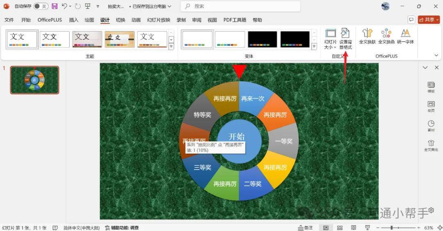Switch to the 开始 tab
Viewport: 443px width, 231px height.
26,20
